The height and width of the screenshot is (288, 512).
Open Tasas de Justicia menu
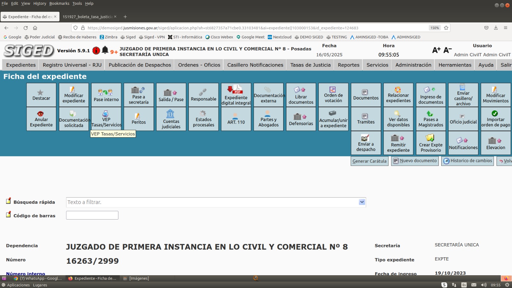click(x=310, y=65)
